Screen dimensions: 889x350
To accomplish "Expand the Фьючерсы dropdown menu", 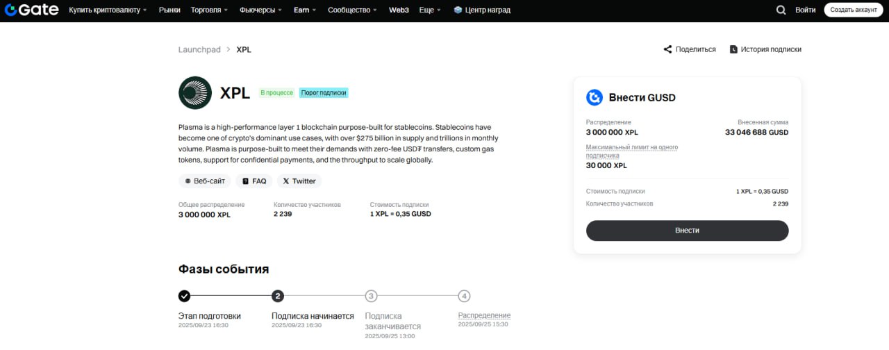I will click(260, 10).
